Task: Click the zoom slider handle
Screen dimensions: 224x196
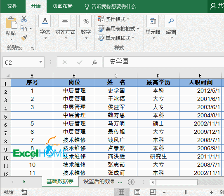Action: [x=185, y=192]
